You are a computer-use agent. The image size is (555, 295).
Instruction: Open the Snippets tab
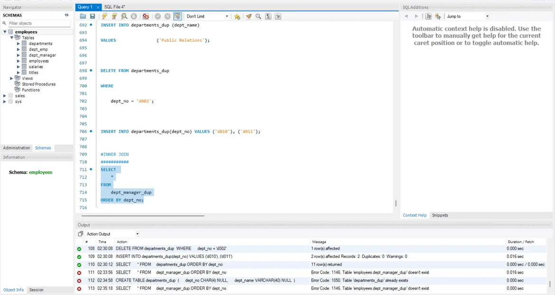[x=440, y=215]
